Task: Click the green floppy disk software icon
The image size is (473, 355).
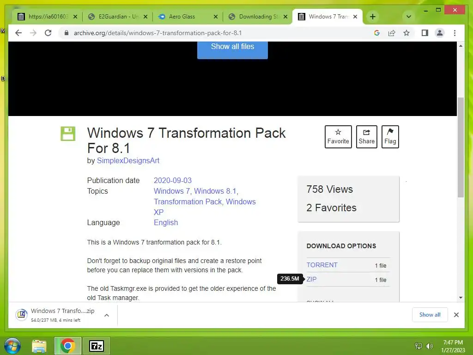Action: click(68, 134)
